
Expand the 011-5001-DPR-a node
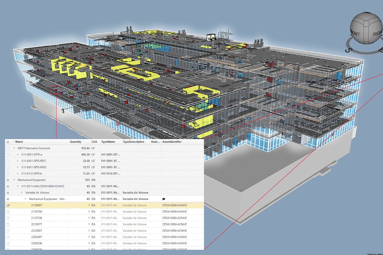[18, 155]
